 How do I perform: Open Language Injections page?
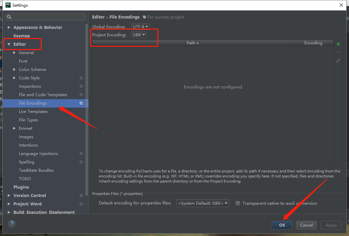[38, 153]
